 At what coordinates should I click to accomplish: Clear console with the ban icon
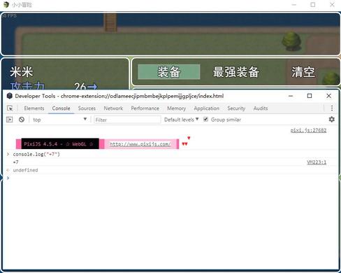coord(22,120)
